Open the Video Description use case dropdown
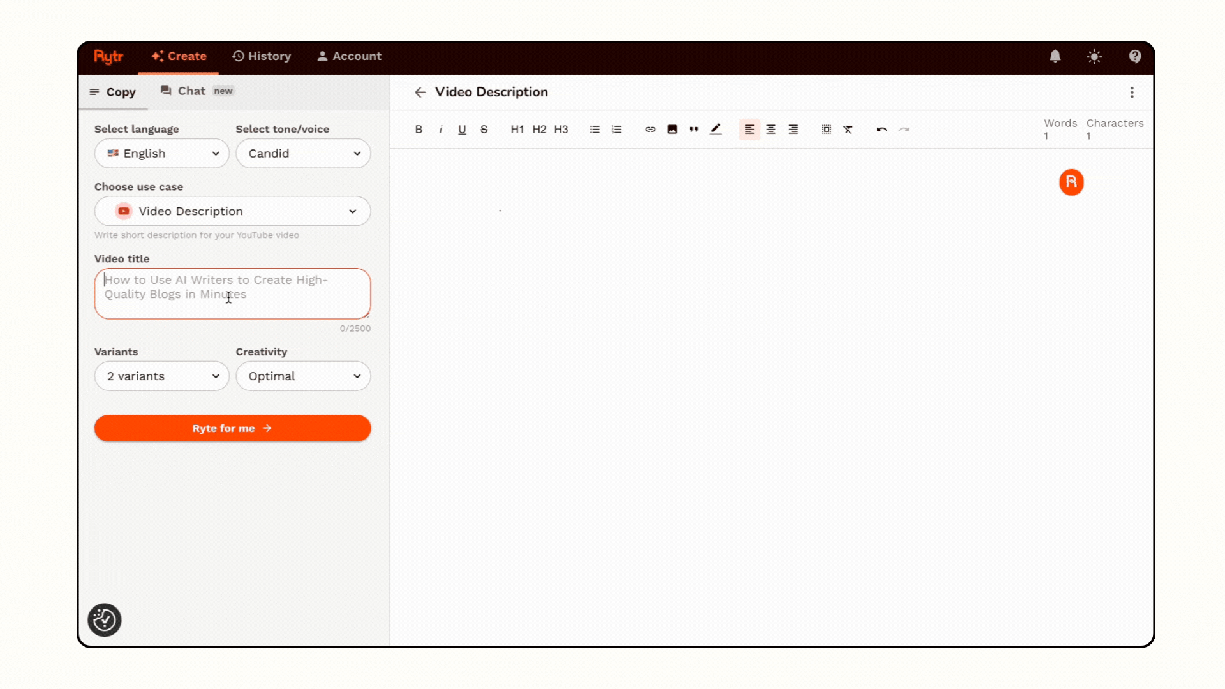Screen dimensions: 1225x689 (x=232, y=211)
